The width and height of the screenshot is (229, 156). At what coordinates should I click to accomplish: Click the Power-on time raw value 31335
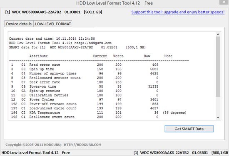[153, 86]
